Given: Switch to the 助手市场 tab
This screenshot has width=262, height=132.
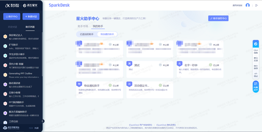Looking at the screenshot, I should tap(83, 26).
